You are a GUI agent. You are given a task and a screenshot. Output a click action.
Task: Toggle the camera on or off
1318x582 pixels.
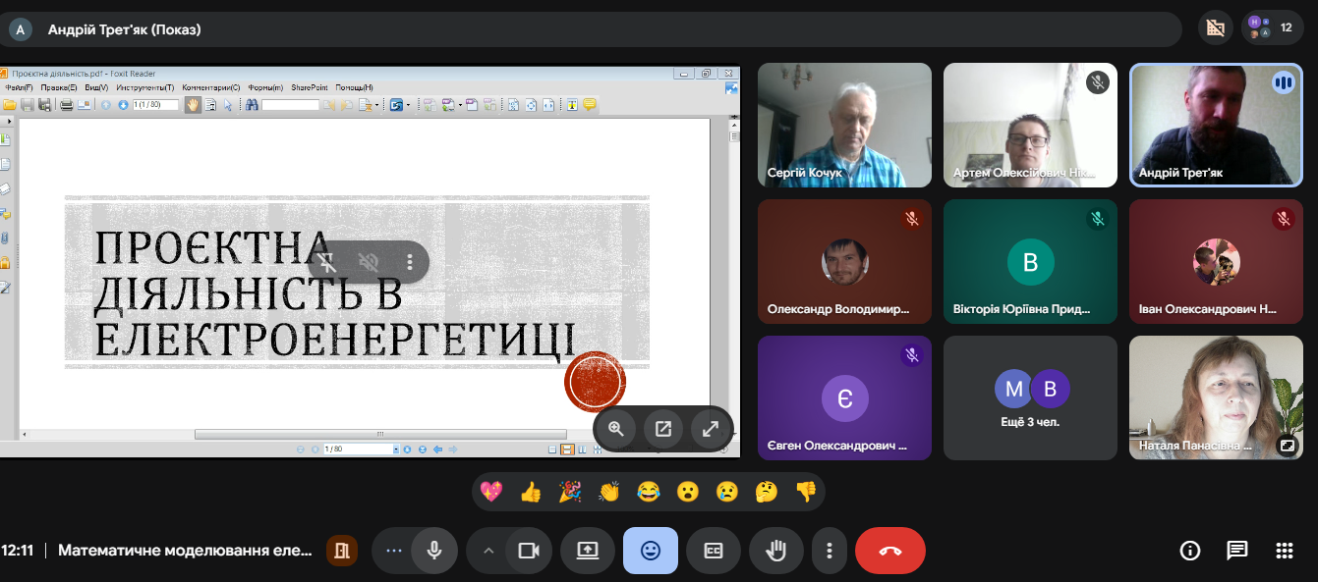(529, 551)
